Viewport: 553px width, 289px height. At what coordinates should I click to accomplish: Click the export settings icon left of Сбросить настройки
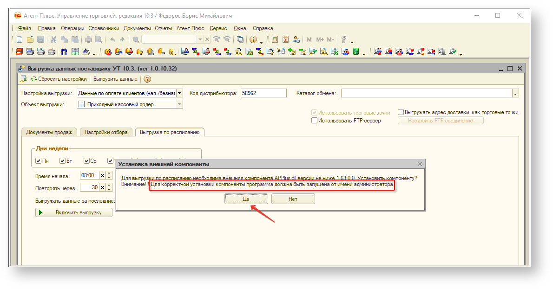pos(23,79)
